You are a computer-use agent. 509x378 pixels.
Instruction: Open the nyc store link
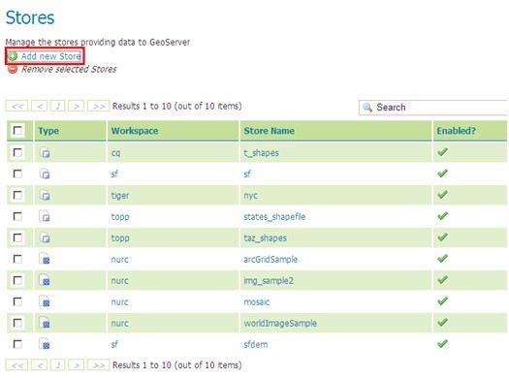click(x=250, y=196)
